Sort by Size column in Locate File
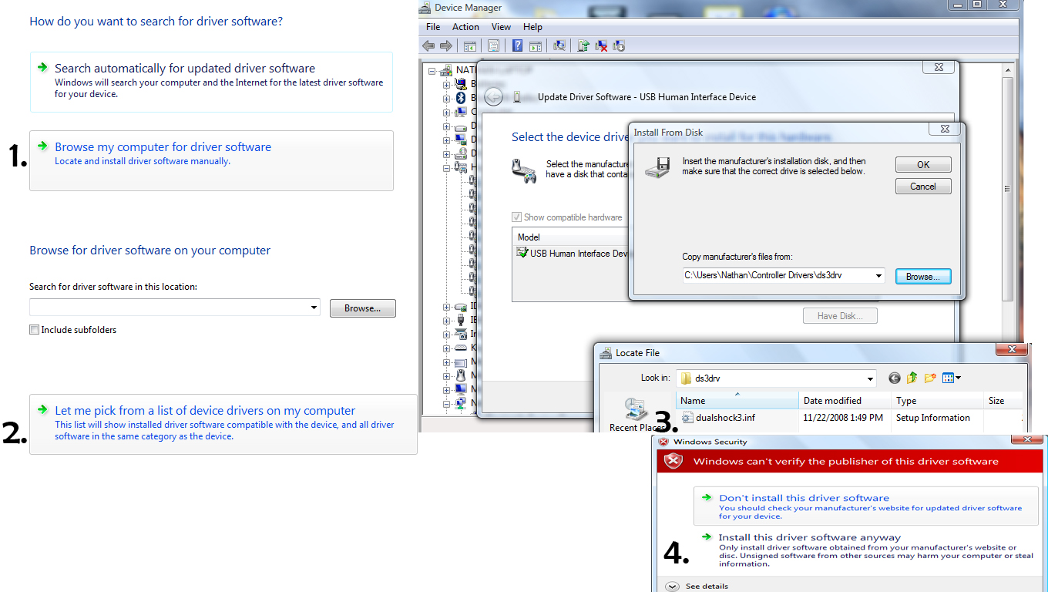Image resolution: width=1048 pixels, height=592 pixels. click(1003, 401)
